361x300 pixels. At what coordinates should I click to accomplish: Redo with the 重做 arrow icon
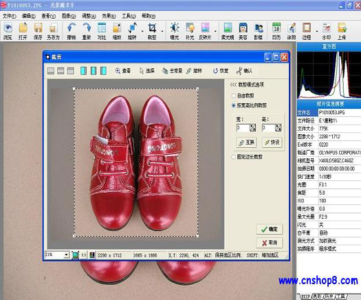(x=87, y=31)
